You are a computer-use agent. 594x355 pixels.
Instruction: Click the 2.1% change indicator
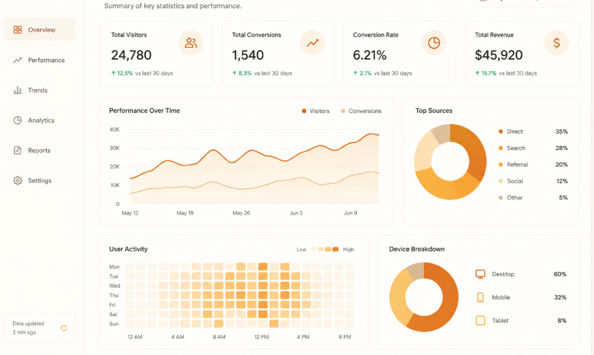[362, 73]
